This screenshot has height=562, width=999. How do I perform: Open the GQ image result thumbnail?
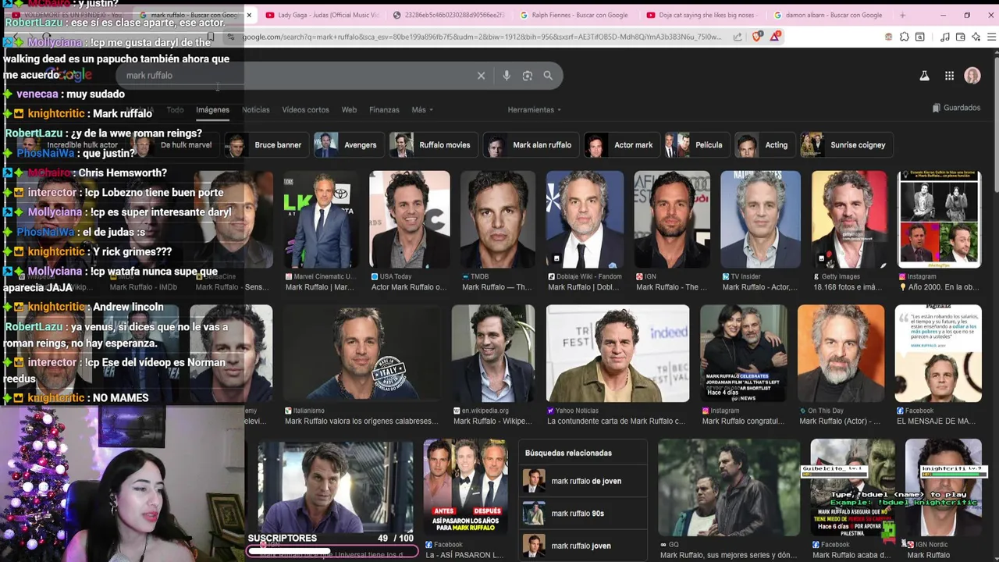click(729, 488)
